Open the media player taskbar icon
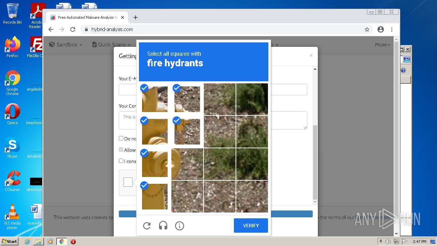 click(50, 242)
